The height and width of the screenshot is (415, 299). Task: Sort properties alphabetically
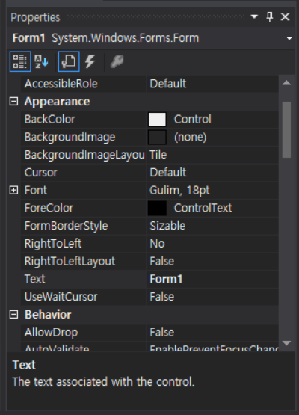(x=42, y=61)
